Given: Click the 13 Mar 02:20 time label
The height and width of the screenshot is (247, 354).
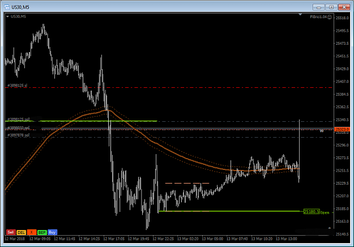Looking at the screenshot, I should [x=187, y=239].
